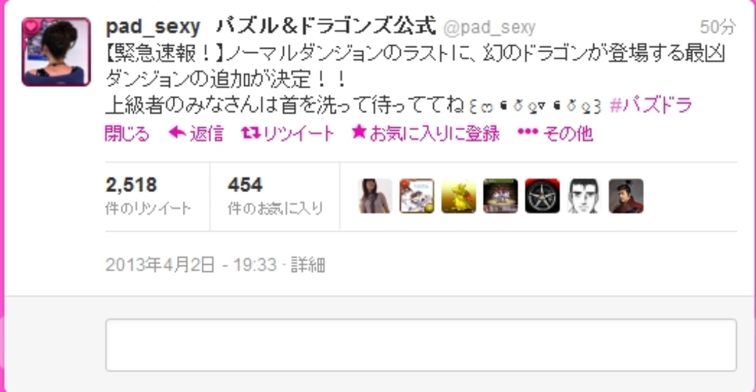Open the @pad_sexy handle link
Viewport: 756px width, 392px height.
pos(489,27)
